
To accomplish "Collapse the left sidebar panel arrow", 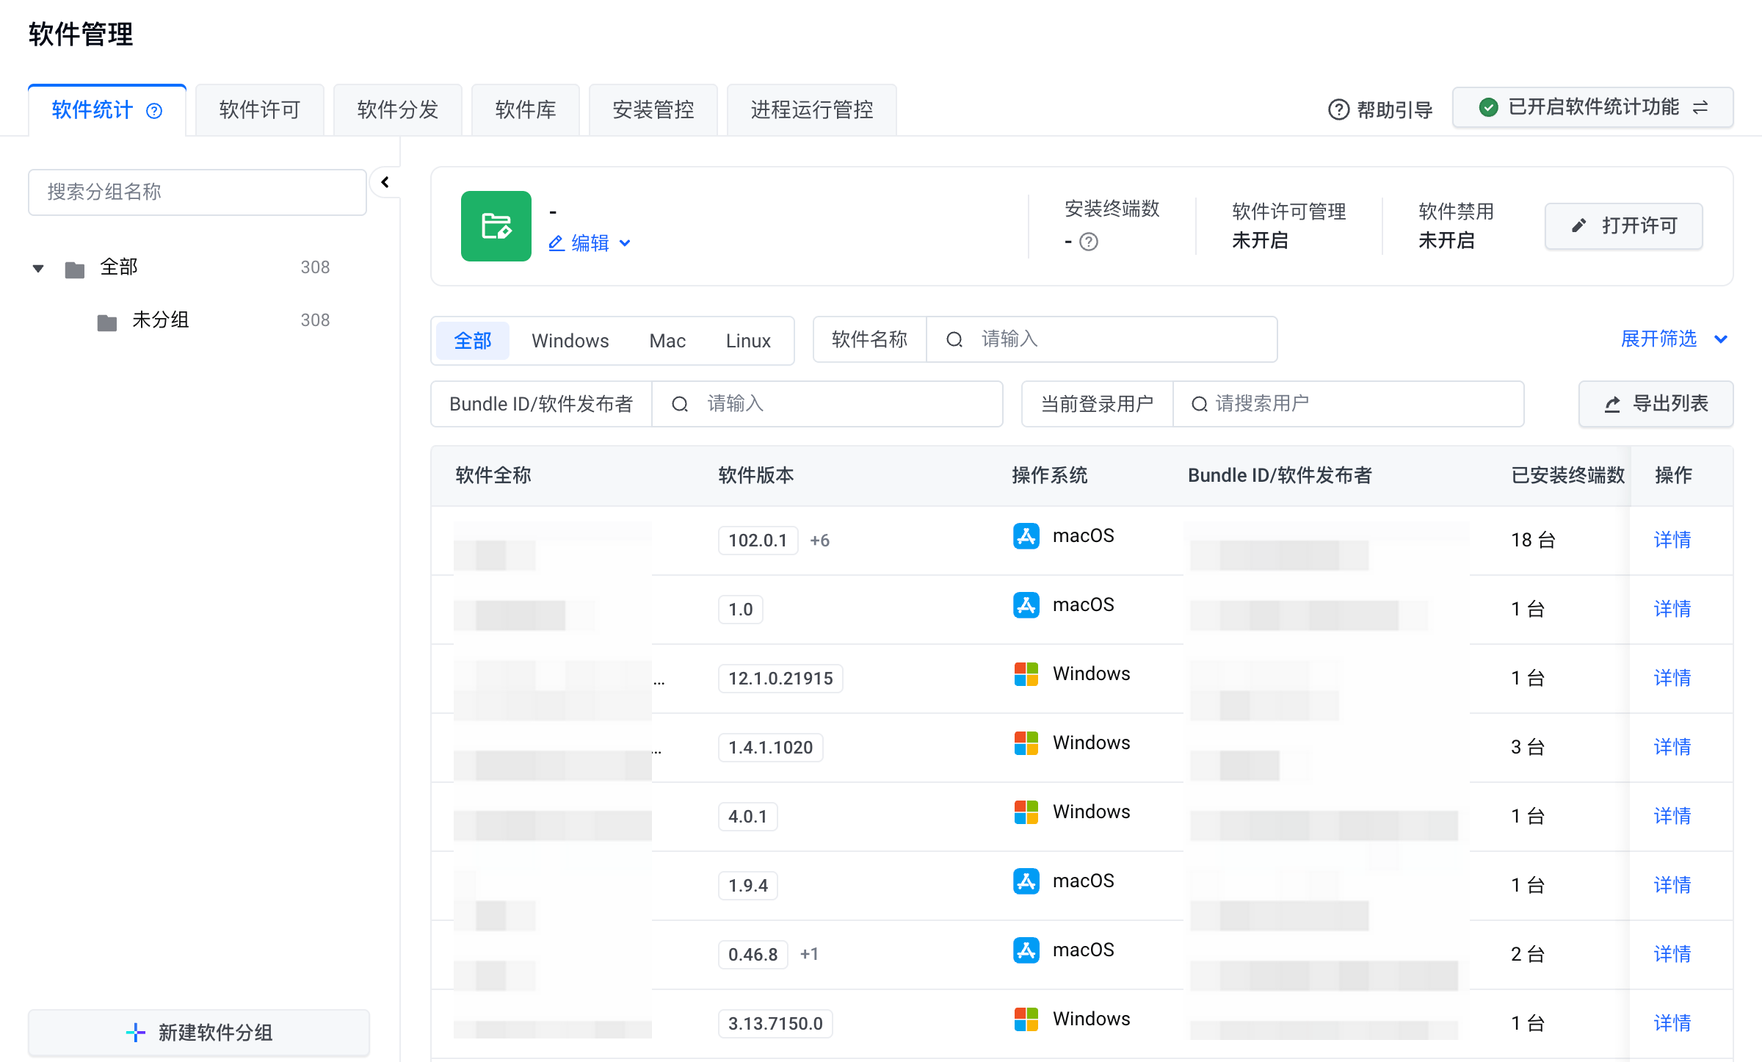I will pyautogui.click(x=385, y=182).
